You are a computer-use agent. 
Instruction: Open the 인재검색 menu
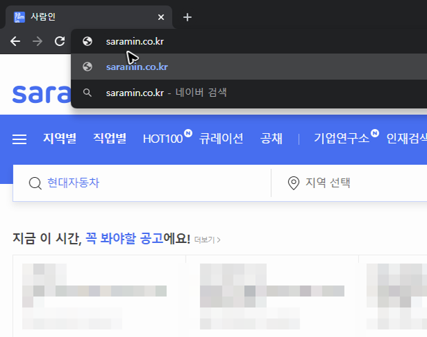406,139
